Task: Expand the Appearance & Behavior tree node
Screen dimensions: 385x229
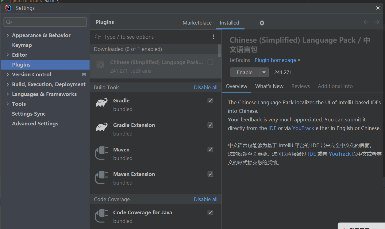Action: (7, 35)
